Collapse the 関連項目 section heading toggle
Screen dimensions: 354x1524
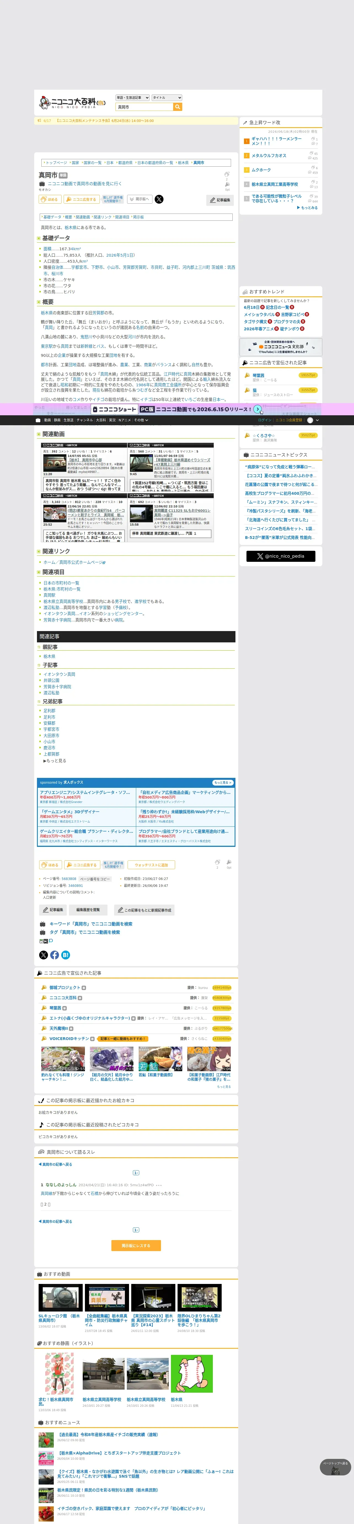(x=38, y=572)
